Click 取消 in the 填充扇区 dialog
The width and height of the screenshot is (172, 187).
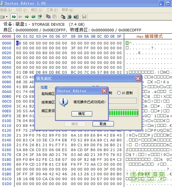click(x=103, y=124)
